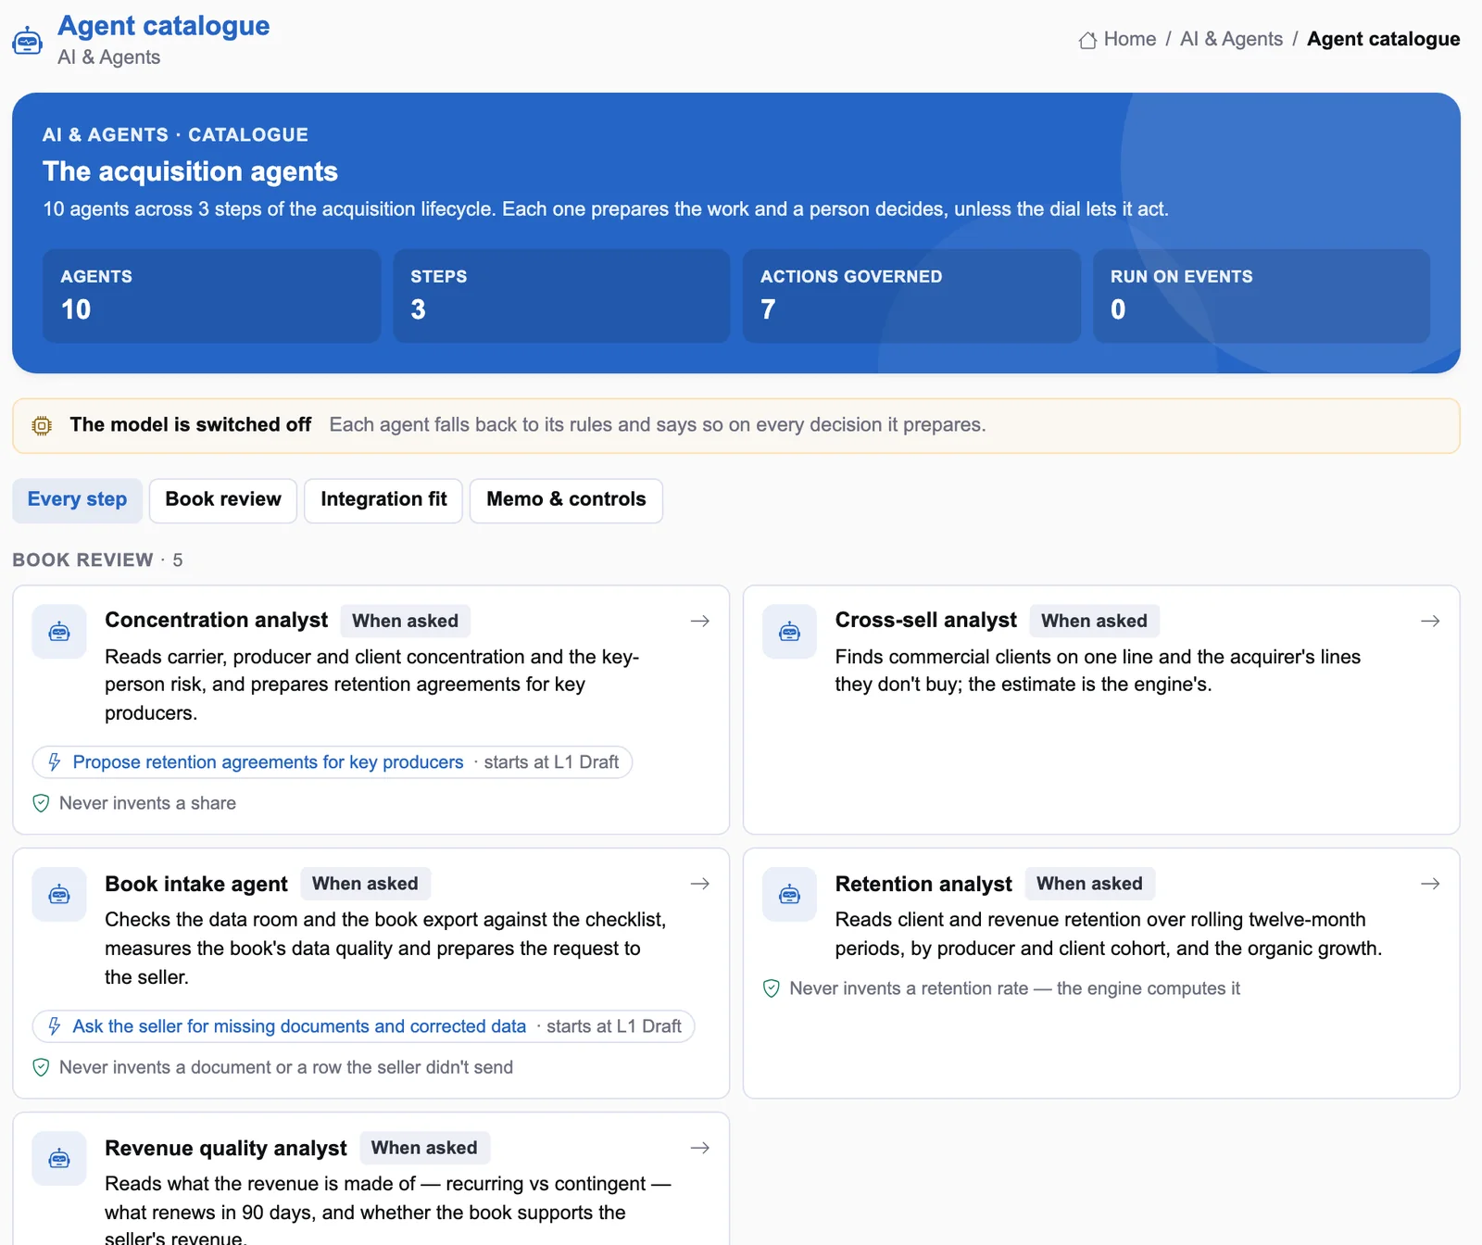The image size is (1482, 1245).
Task: Open Ask the seller for missing documents link
Action: click(x=299, y=1026)
